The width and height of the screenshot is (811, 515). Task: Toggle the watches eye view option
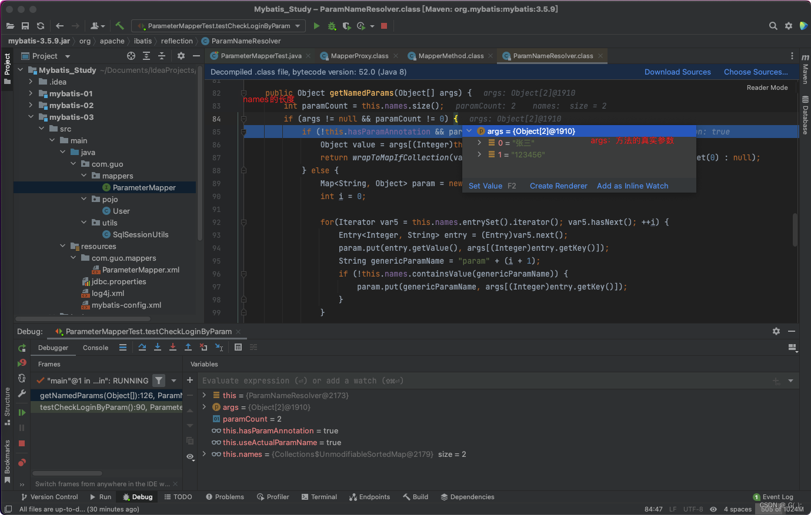point(190,456)
